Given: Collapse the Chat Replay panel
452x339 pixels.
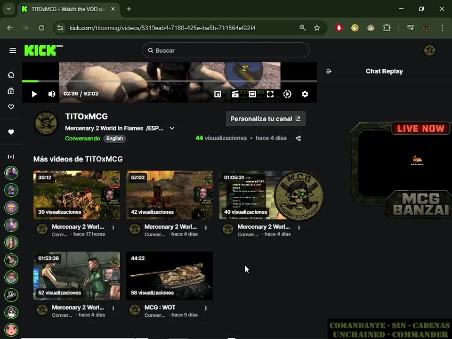Looking at the screenshot, I should [x=329, y=71].
